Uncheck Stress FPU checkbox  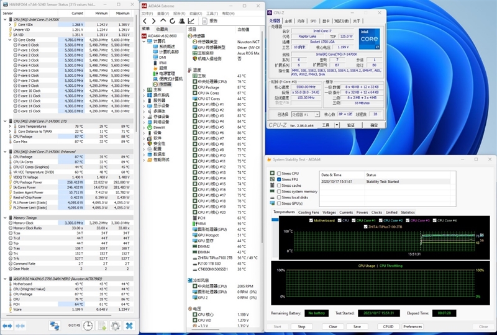click(x=279, y=179)
